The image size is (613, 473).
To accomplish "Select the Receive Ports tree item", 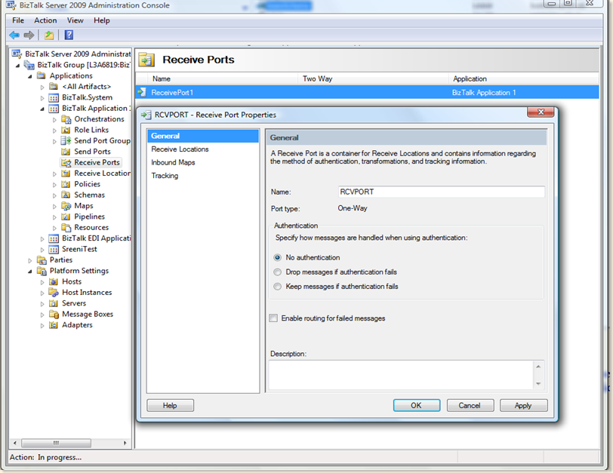I will (x=97, y=162).
